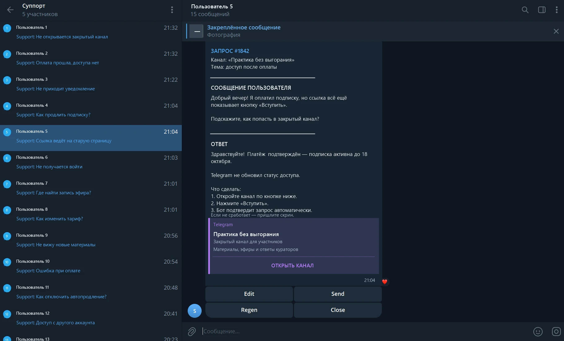Click the Close bot button

pyautogui.click(x=338, y=310)
